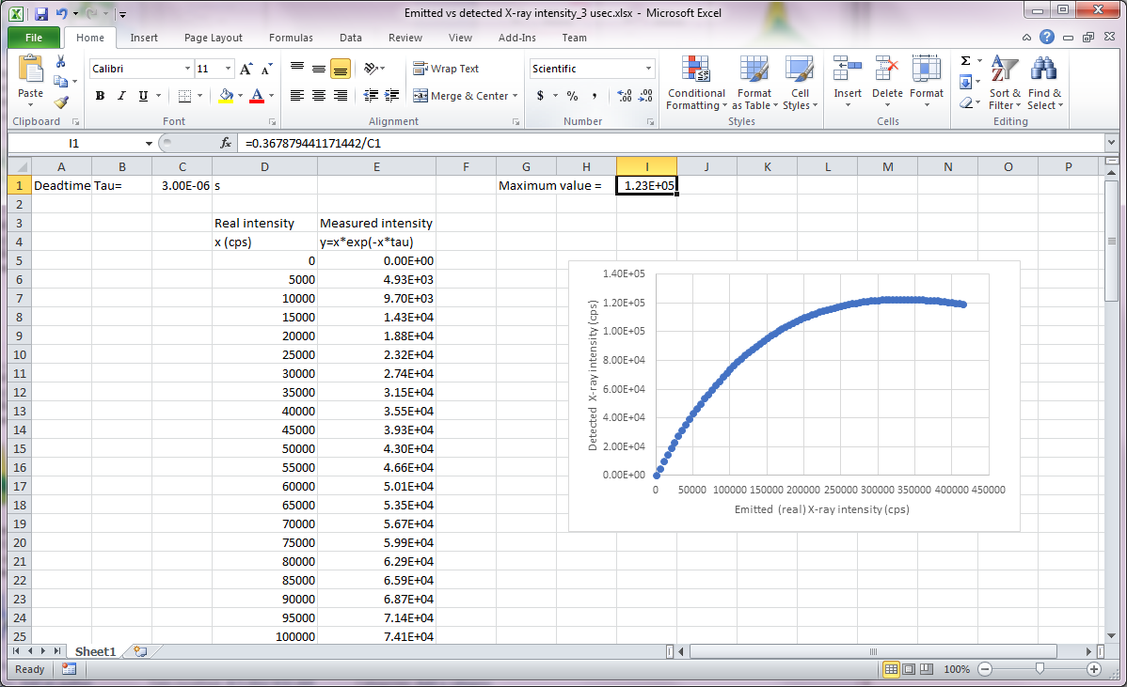This screenshot has height=687, width=1127.
Task: Toggle Wrap Text for the cell
Action: pos(446,69)
